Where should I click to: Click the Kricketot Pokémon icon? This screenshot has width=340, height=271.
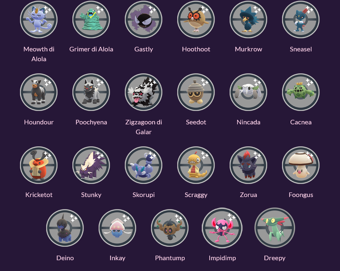pos(39,165)
